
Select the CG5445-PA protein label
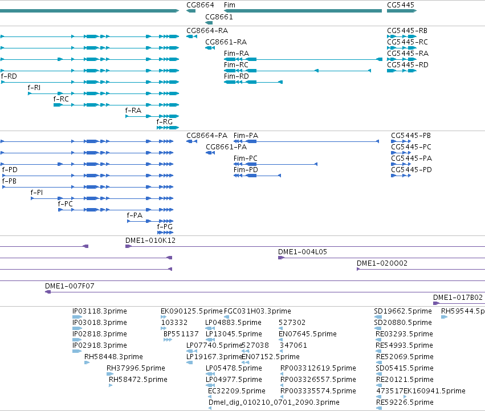click(411, 158)
